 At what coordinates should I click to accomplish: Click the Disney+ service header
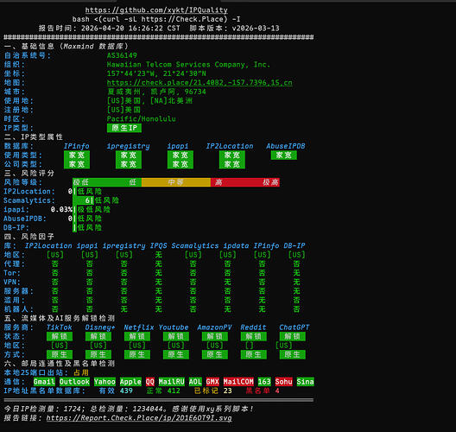click(x=100, y=327)
